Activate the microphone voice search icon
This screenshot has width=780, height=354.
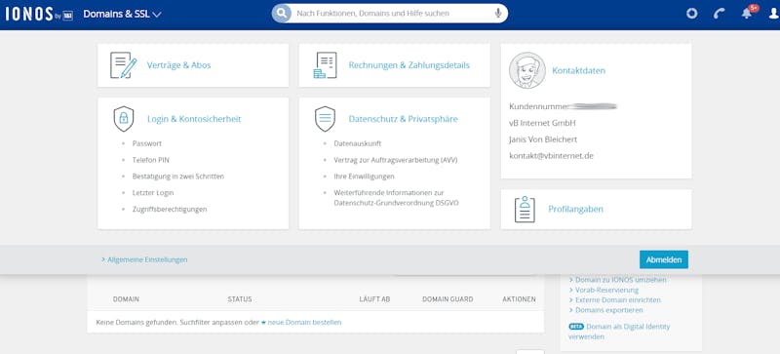[x=498, y=14]
